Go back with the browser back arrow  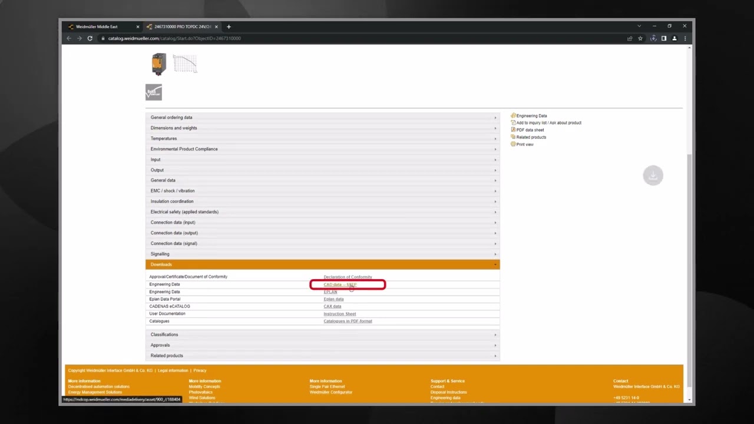point(69,38)
